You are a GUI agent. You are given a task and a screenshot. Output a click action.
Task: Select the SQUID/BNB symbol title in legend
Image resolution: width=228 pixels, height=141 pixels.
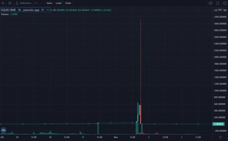(8, 10)
